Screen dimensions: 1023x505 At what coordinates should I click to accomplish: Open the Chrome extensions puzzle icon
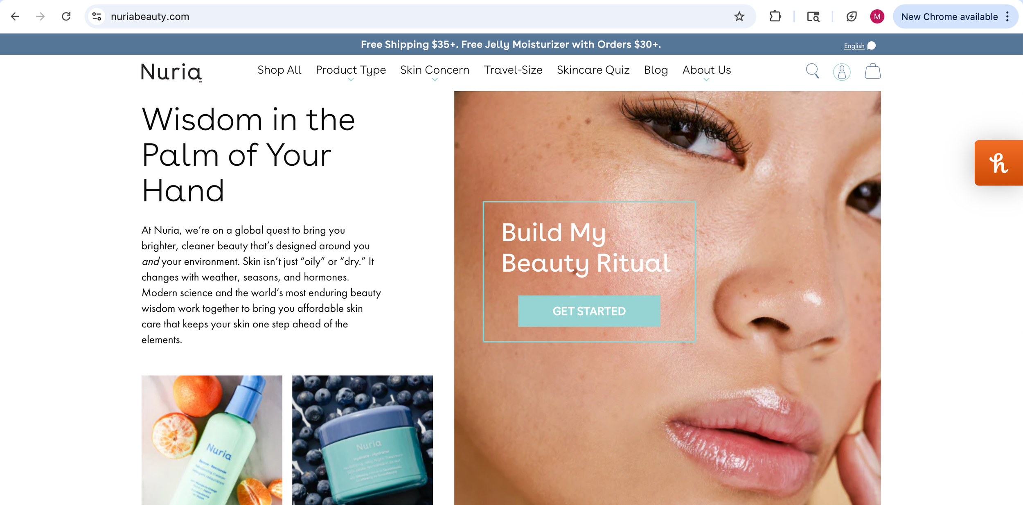tap(775, 16)
